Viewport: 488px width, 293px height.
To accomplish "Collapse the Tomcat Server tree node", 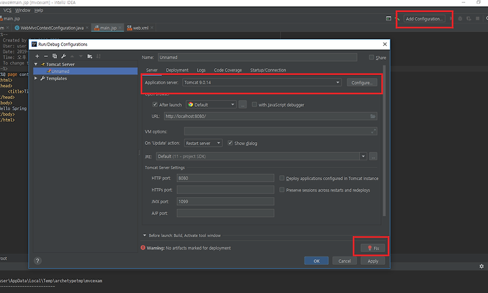I will [36, 64].
